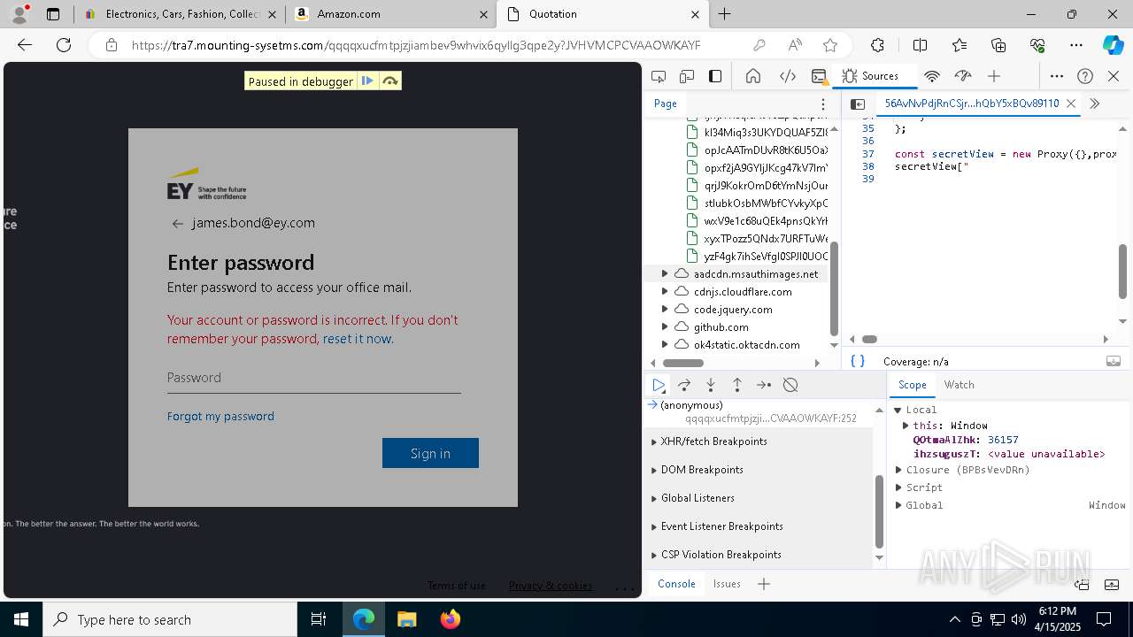Expand aadcdn.msauthimages.net domain
Image resolution: width=1133 pixels, height=637 pixels.
[x=665, y=274]
